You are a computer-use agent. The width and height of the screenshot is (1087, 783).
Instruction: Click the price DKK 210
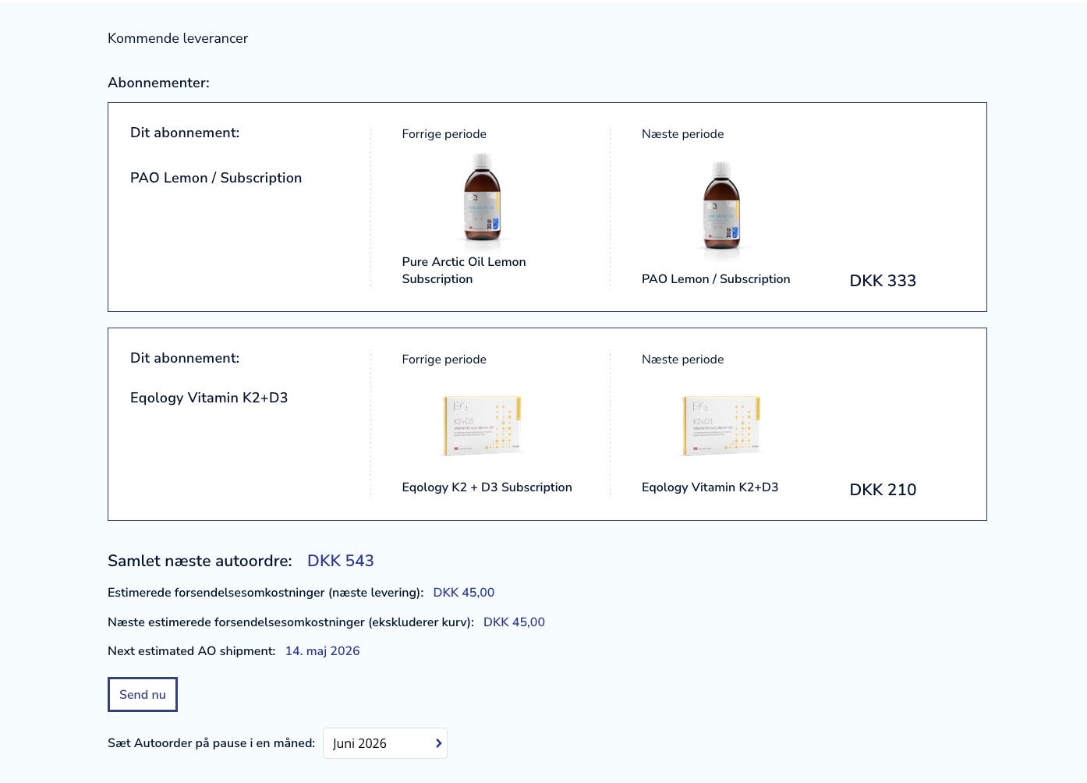(x=883, y=490)
